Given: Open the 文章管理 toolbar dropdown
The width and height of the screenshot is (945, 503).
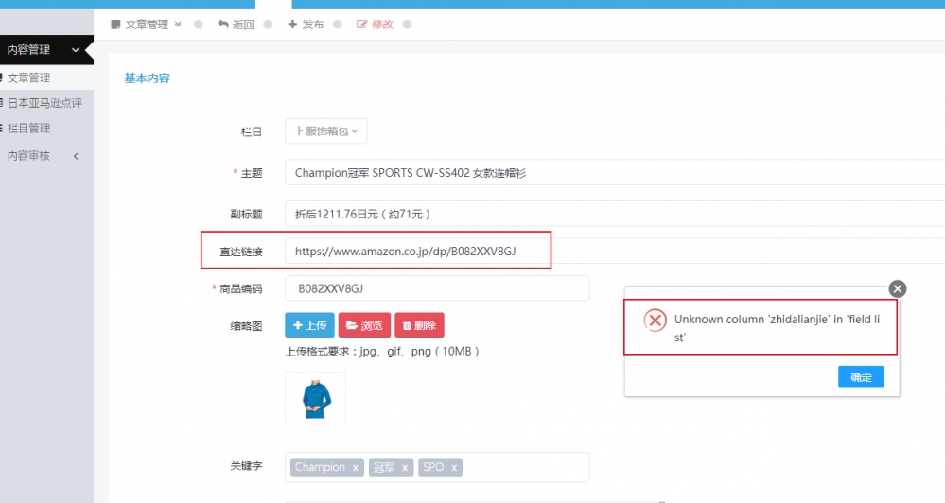Looking at the screenshot, I should pyautogui.click(x=147, y=25).
